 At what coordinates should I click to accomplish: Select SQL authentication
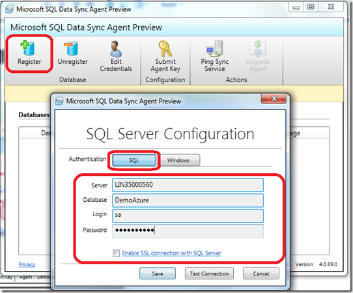pos(134,160)
